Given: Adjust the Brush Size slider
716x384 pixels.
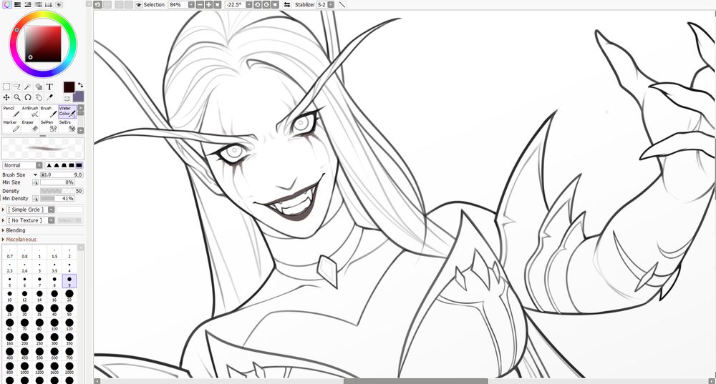Looking at the screenshot, I should [62, 174].
